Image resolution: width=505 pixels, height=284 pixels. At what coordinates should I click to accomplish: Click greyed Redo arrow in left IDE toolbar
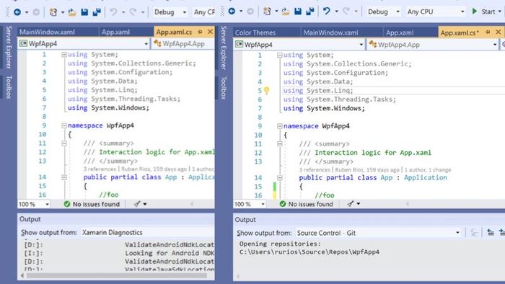[133, 12]
